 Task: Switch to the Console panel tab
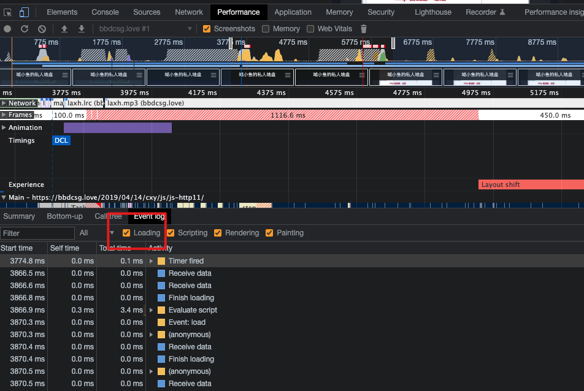click(x=106, y=12)
